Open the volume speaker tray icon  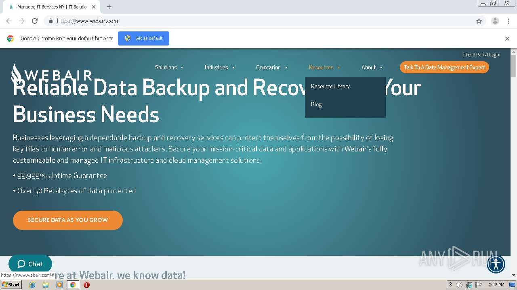coord(459,285)
